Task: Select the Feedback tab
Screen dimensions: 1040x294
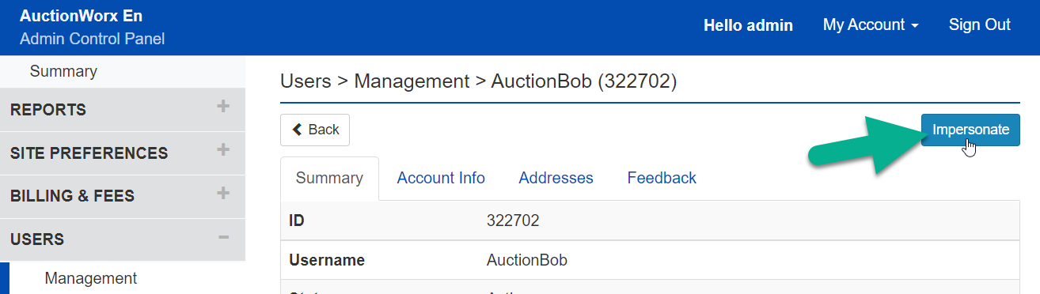Action: click(662, 178)
